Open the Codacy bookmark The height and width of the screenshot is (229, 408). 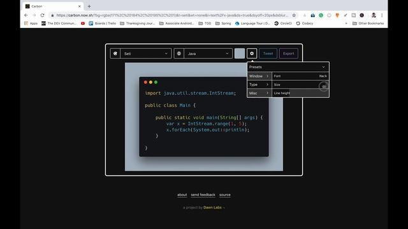[305, 24]
